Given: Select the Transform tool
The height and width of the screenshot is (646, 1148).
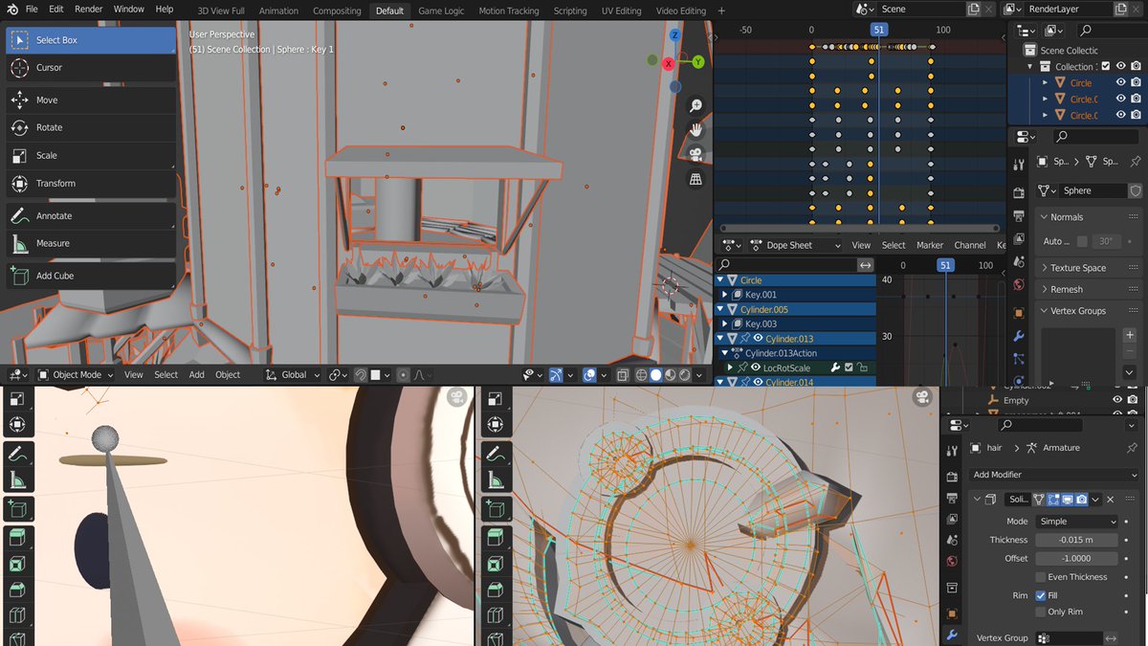Looking at the screenshot, I should tap(91, 183).
